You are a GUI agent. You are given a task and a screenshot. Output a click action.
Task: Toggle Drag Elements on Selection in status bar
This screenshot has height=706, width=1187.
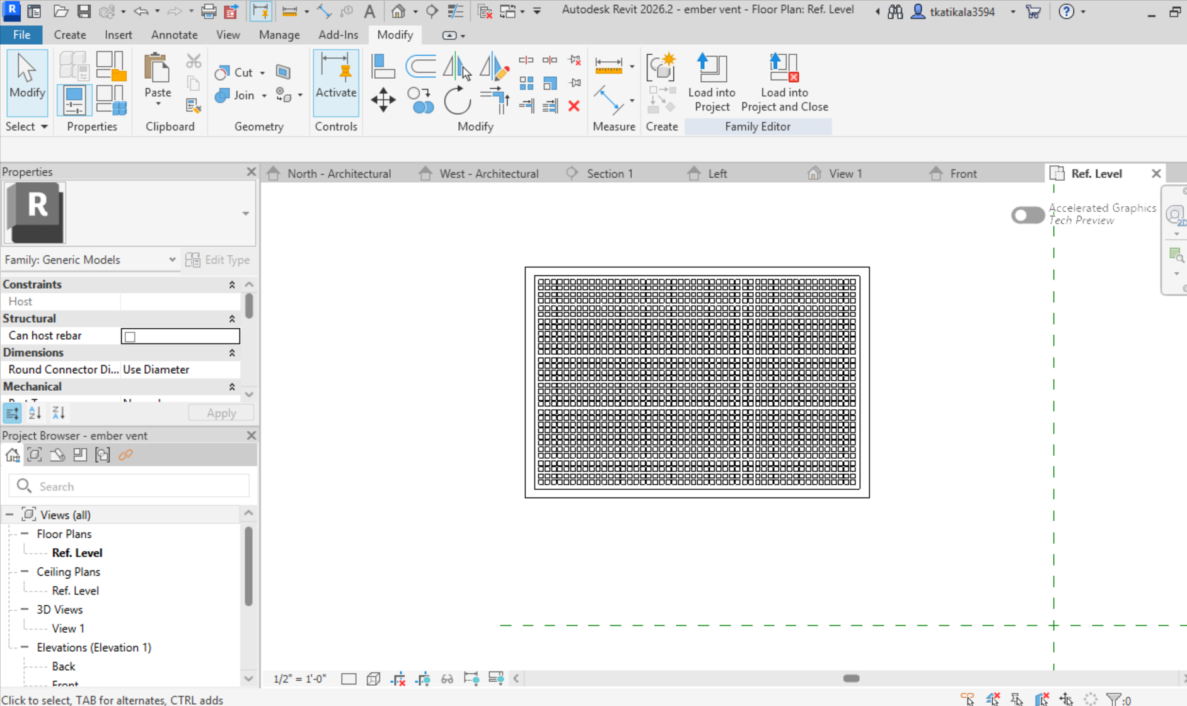1066,699
